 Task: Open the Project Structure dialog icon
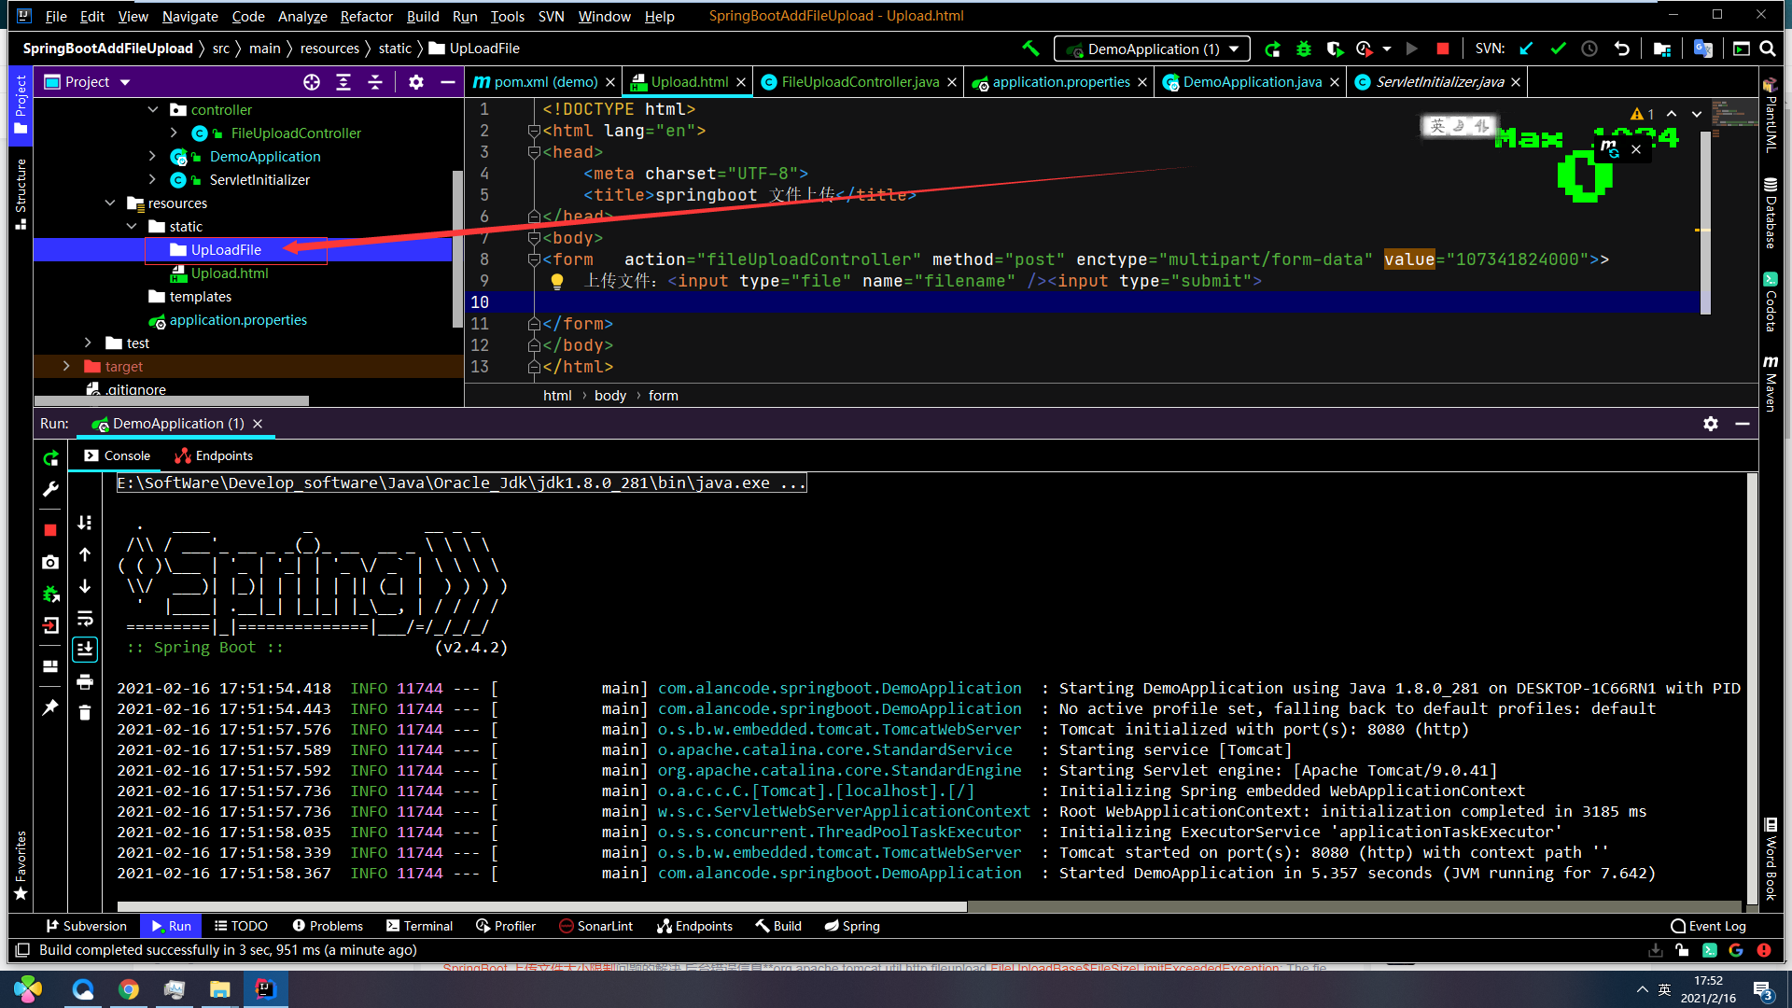(x=1661, y=49)
